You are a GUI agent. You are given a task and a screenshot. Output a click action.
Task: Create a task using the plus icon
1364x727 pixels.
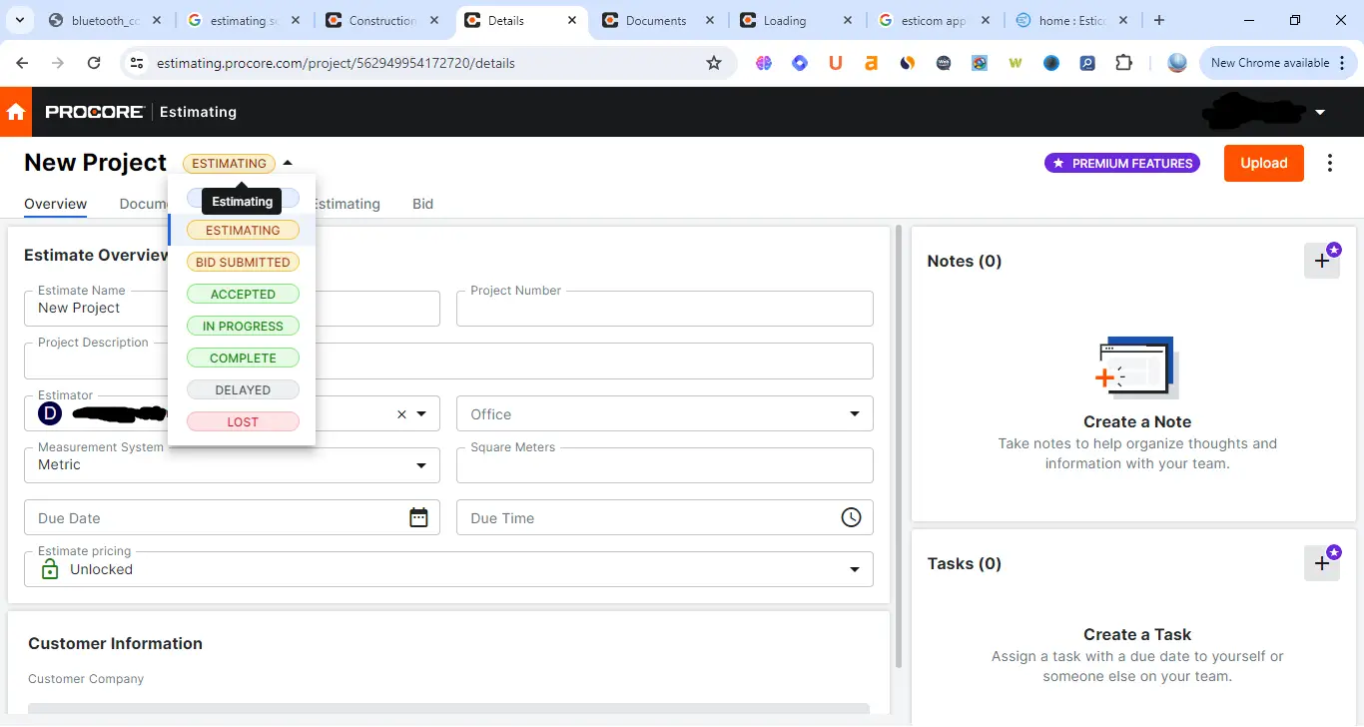coord(1322,561)
